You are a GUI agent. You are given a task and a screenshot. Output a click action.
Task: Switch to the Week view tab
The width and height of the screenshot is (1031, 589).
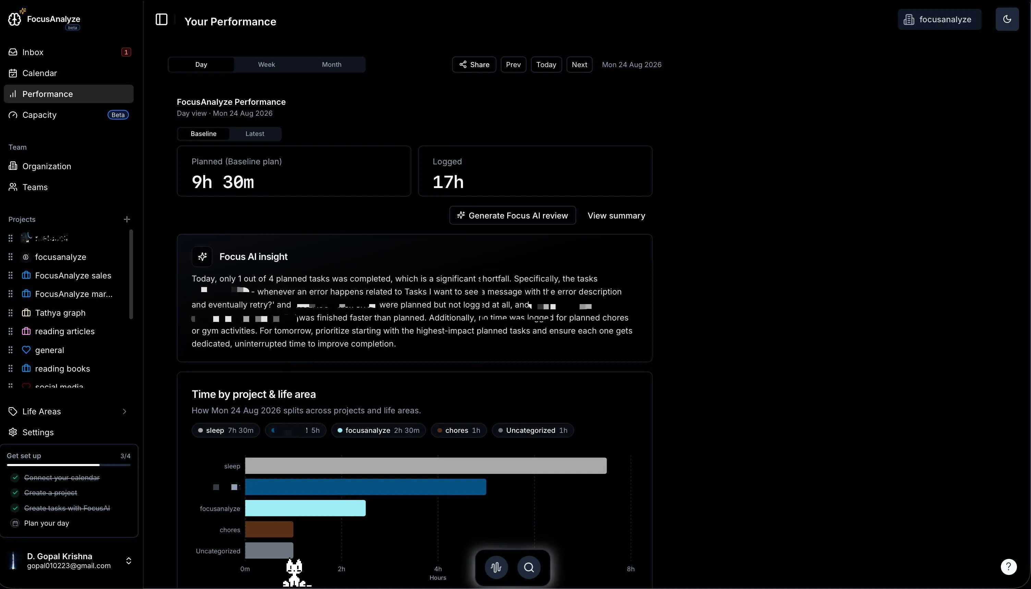[x=266, y=65]
